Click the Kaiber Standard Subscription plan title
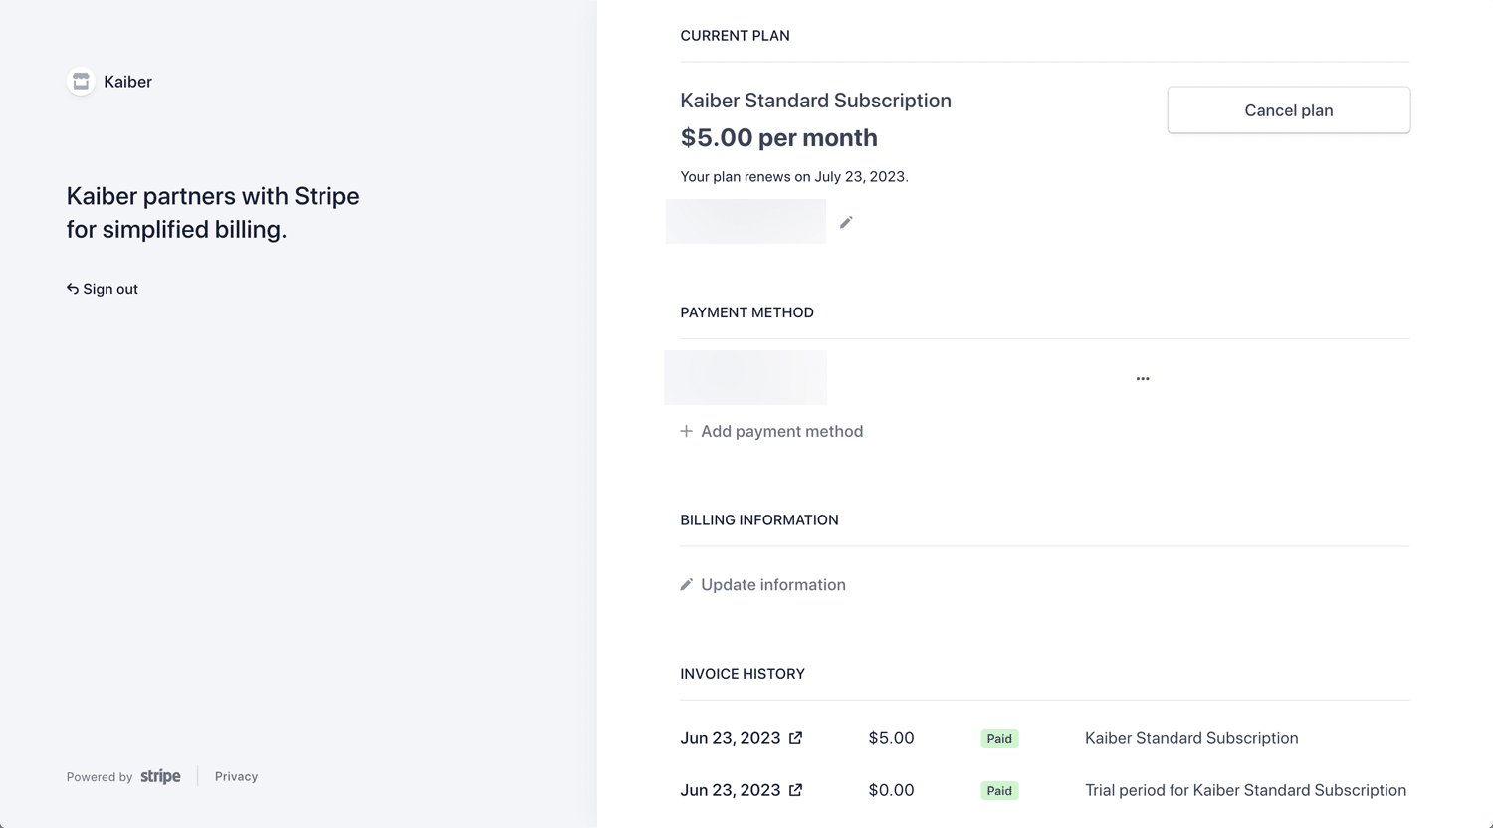 [815, 101]
